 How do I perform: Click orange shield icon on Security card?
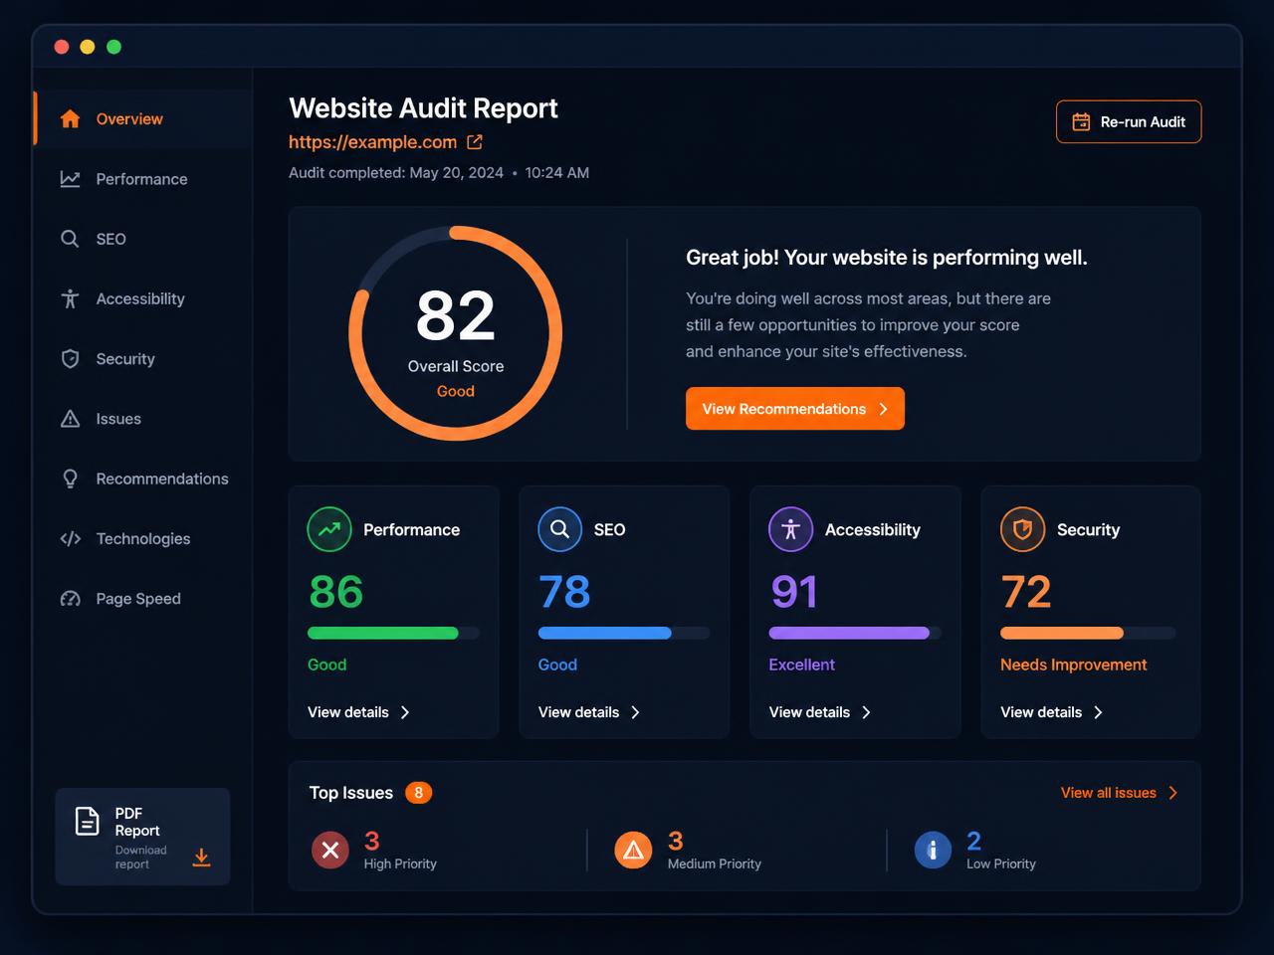click(x=1022, y=529)
